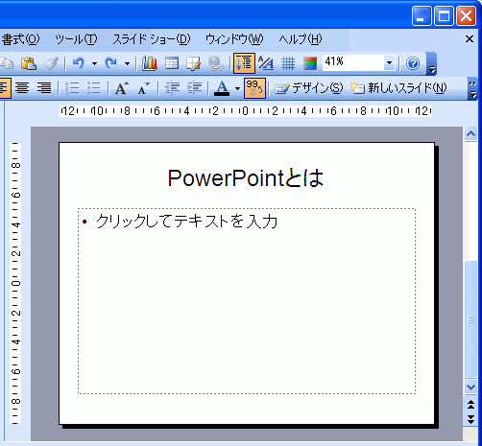Viewport: 482px width, 446px height.
Task: Click the デザイン(S) button
Action: point(308,88)
